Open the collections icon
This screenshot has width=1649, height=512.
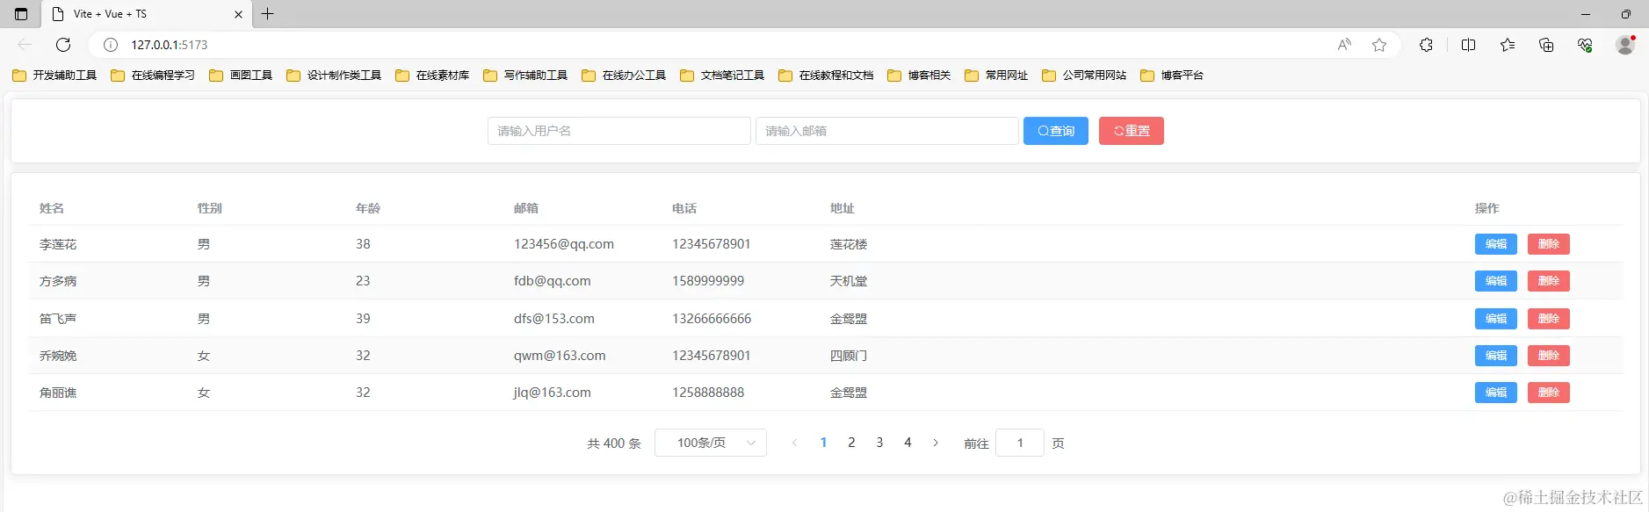coord(1546,45)
